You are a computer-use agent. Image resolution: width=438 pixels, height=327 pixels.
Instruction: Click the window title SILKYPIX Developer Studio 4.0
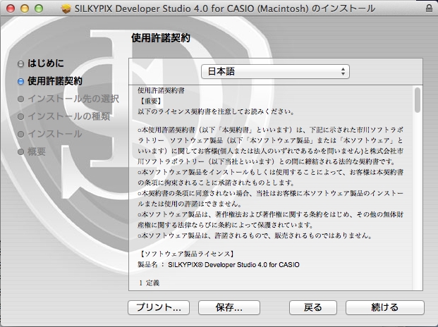(x=225, y=8)
